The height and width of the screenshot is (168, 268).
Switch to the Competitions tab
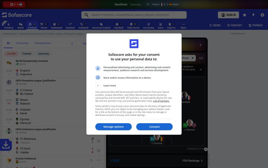[43, 43]
